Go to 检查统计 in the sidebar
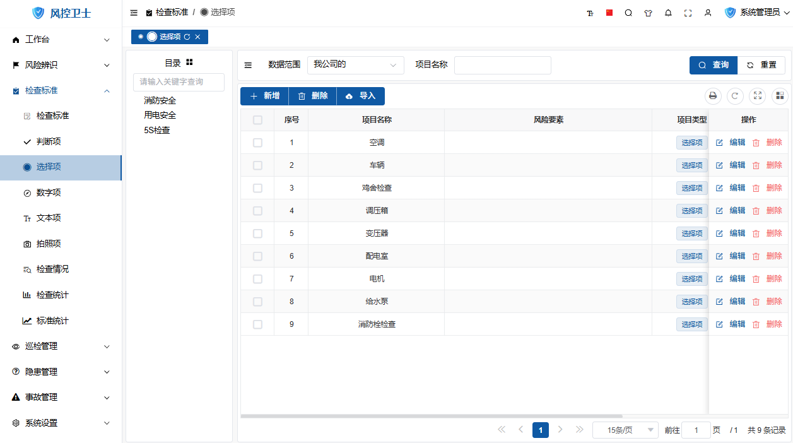This screenshot has height=443, width=793. [x=52, y=295]
